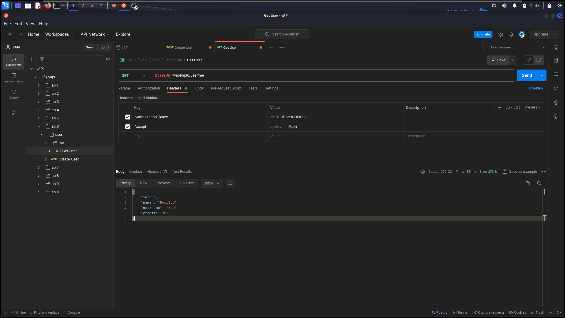Uncheck the Authorization-Token header checkbox
Viewport: 565px width, 318px height.
pos(128,117)
